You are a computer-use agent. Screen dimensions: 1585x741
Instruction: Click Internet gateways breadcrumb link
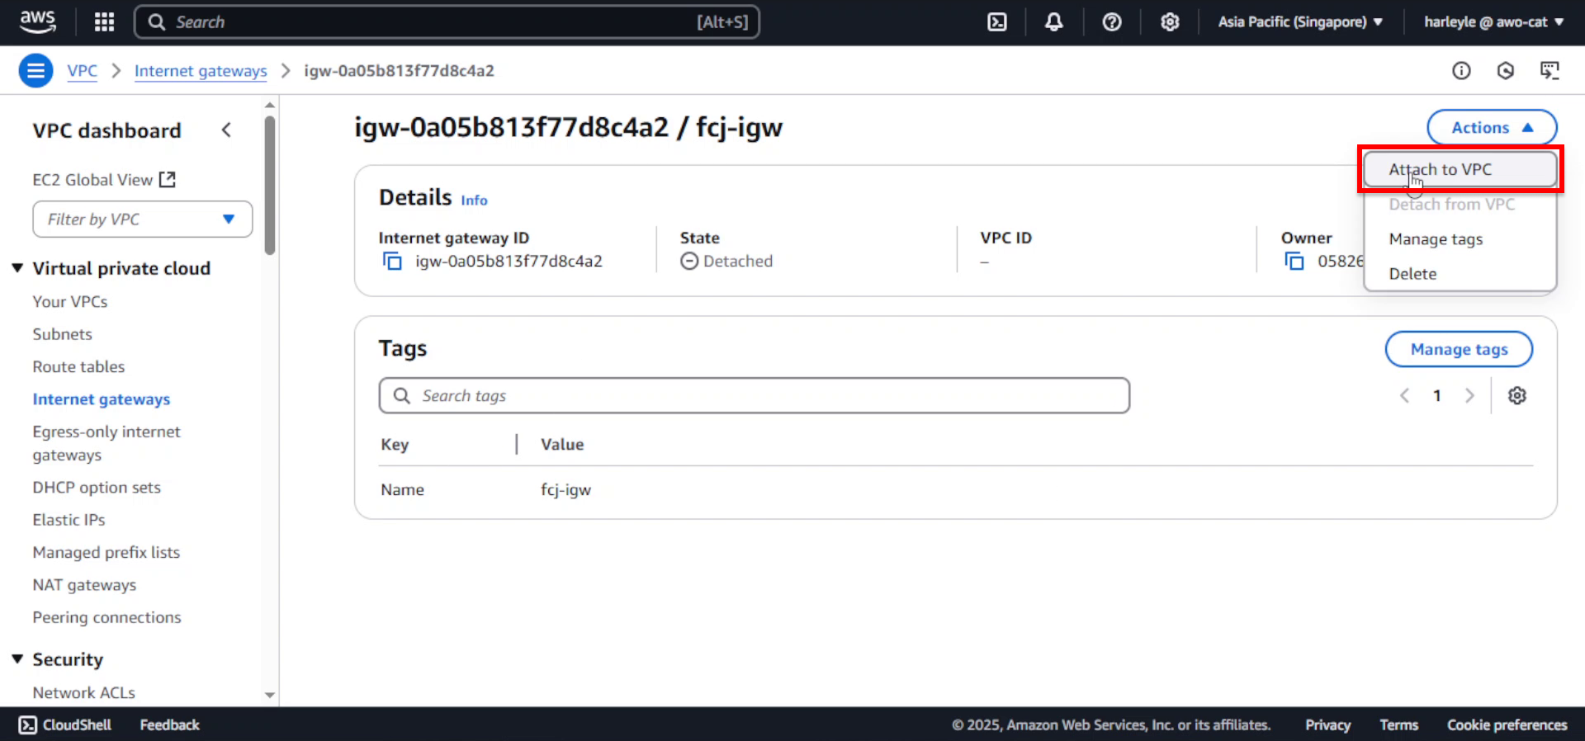coord(201,71)
